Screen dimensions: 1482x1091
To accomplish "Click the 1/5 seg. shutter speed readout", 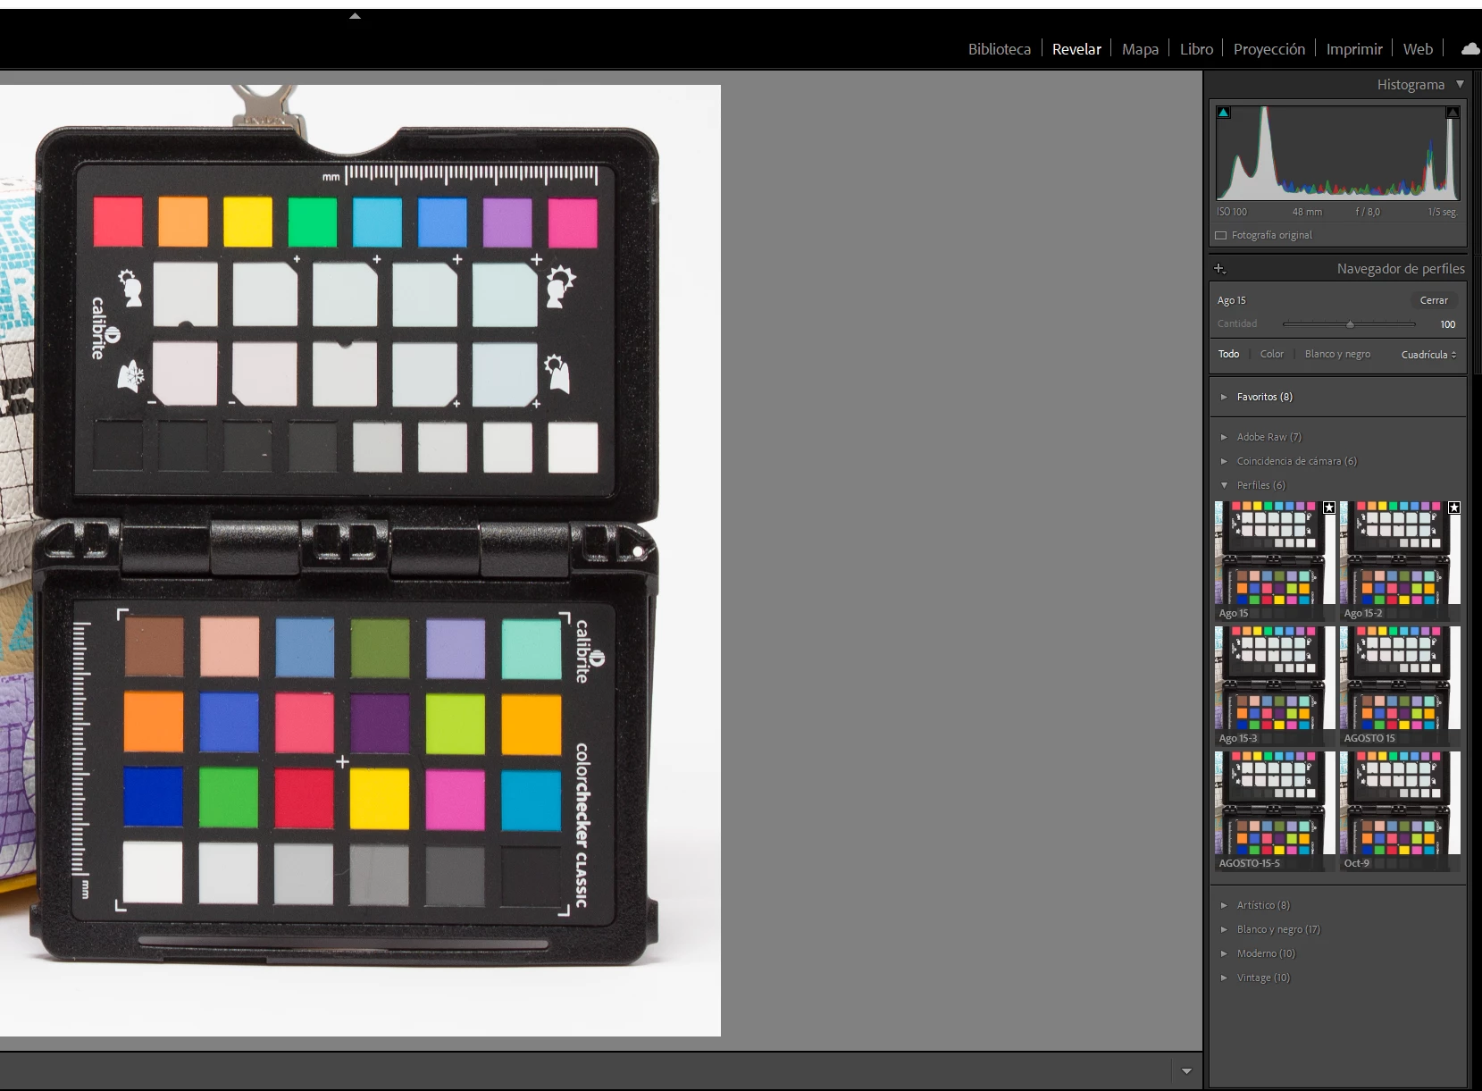I will tap(1442, 212).
